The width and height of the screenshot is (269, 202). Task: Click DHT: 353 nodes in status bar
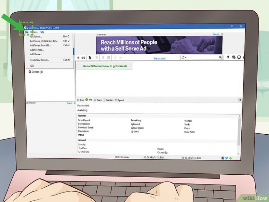click(122, 157)
